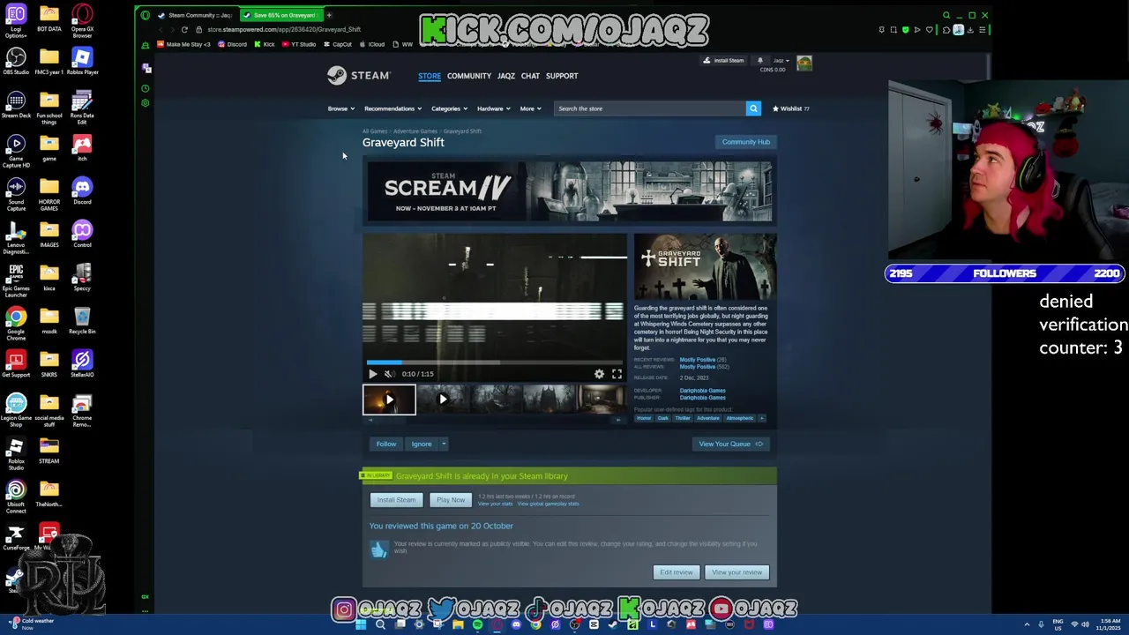This screenshot has width=1129, height=635.
Task: Click the Install Steam button in the header
Action: pyautogui.click(x=723, y=61)
